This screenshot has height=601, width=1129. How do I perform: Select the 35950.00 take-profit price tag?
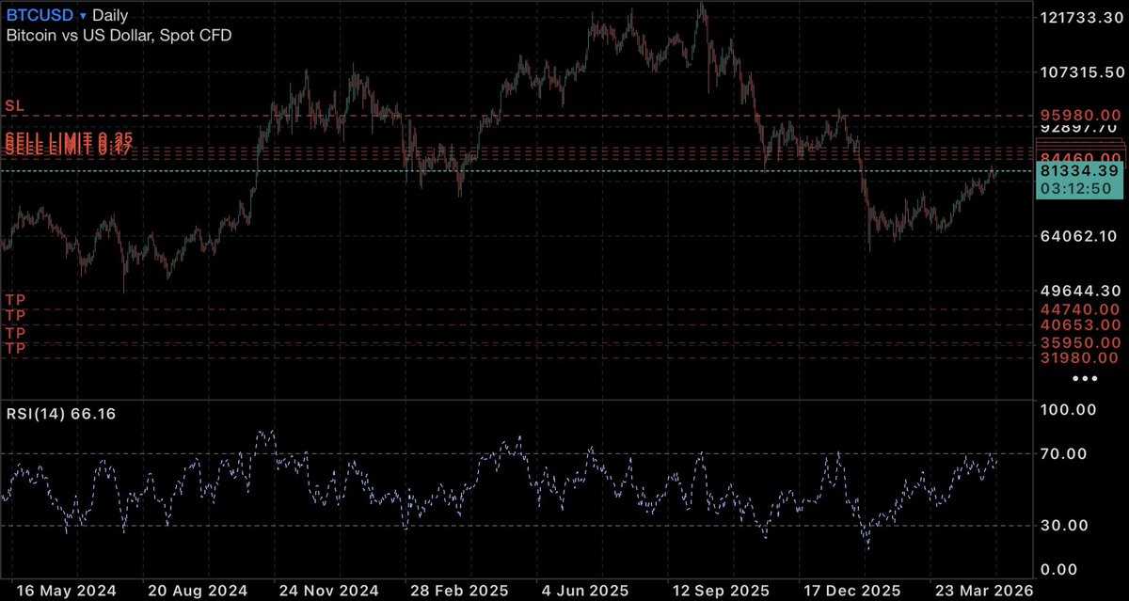tap(1080, 342)
